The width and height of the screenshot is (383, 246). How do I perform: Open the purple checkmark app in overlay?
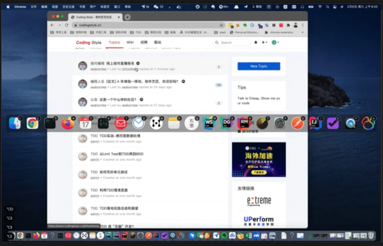(x=333, y=123)
